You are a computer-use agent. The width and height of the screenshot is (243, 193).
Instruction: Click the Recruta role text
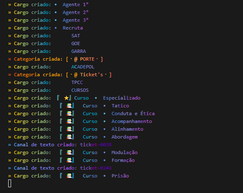[x=73, y=28]
